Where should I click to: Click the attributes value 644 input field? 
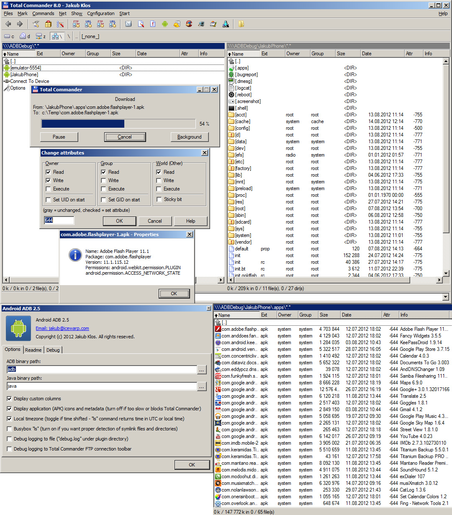tap(59, 220)
